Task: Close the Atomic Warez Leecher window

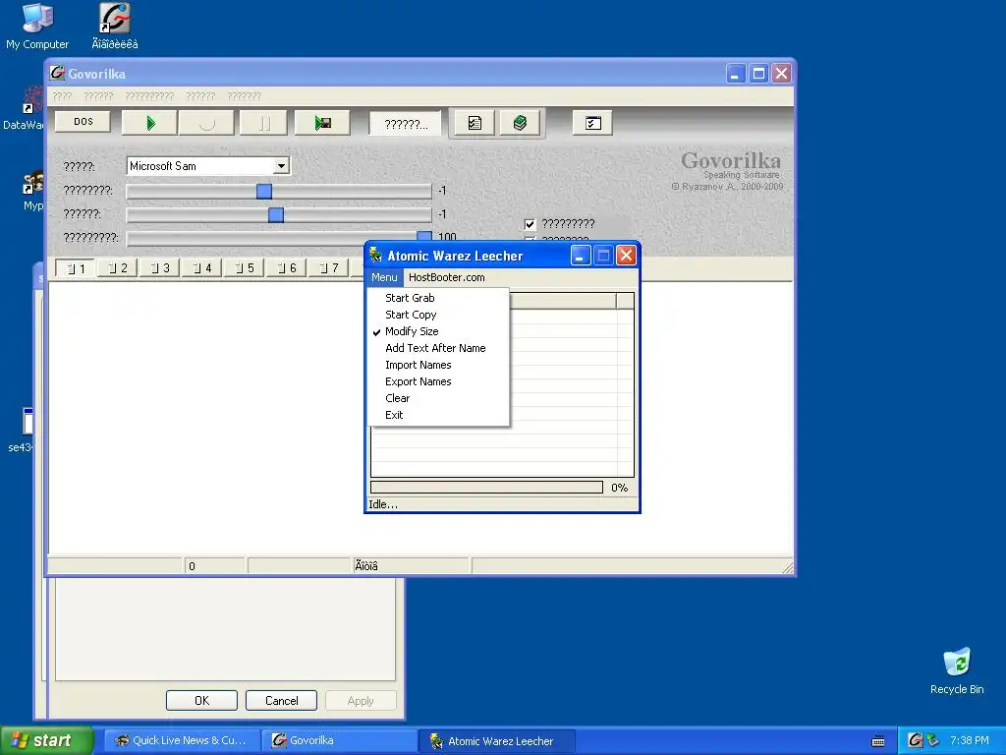Action: click(626, 256)
